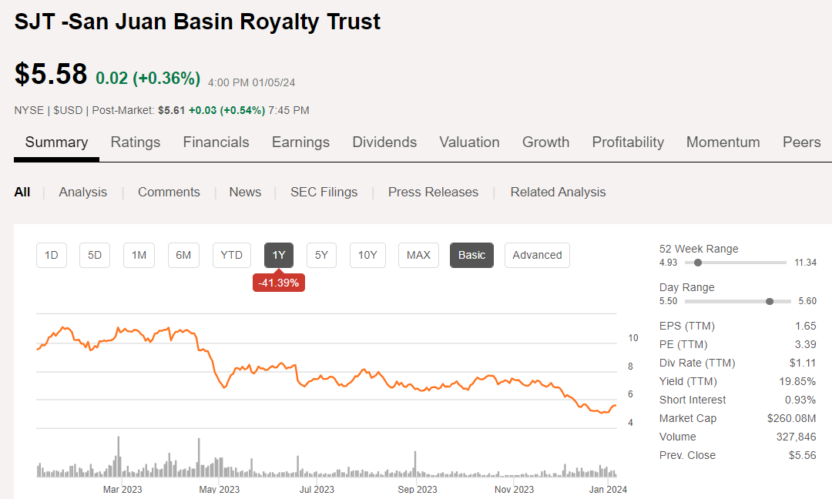832x499 pixels.
Task: Select the Momentum tab
Action: 723,142
